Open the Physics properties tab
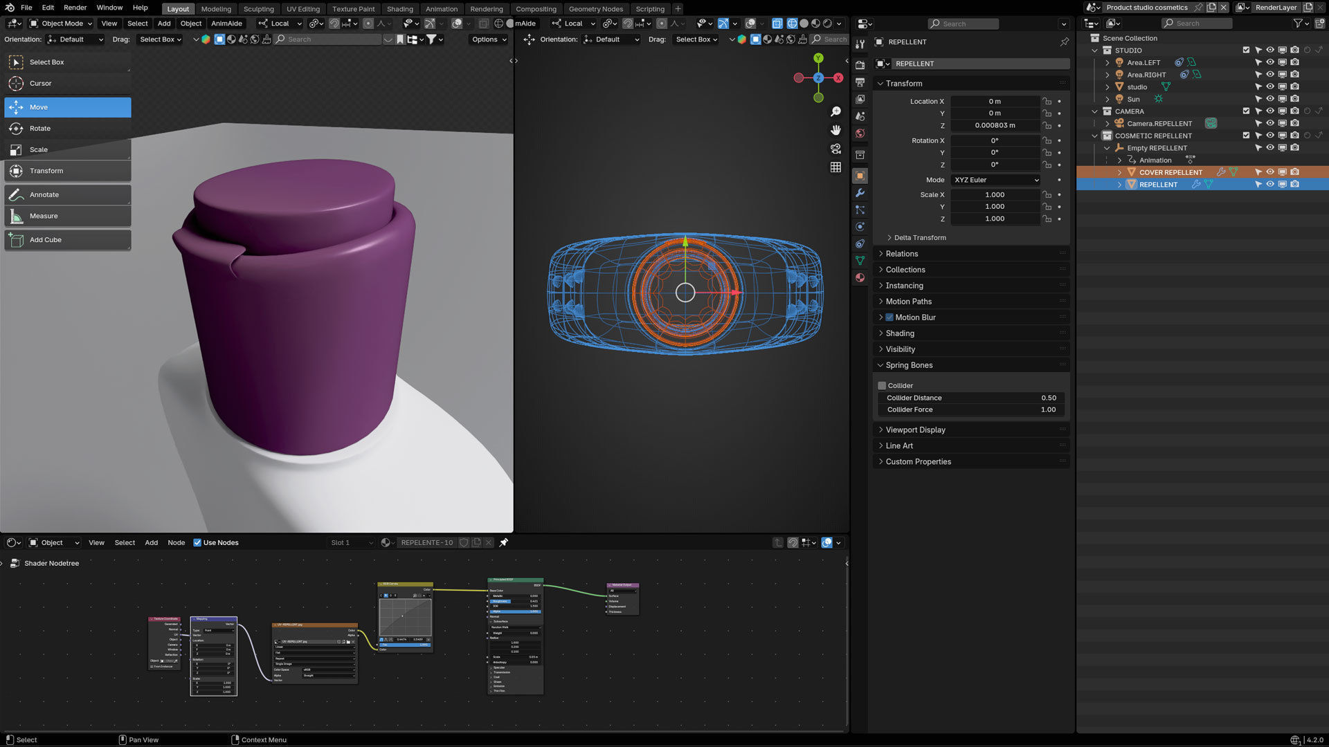The image size is (1329, 747). pyautogui.click(x=860, y=227)
